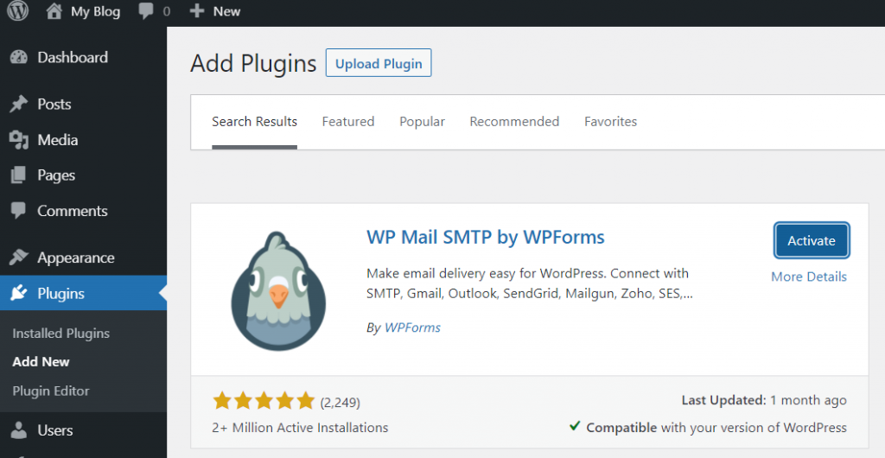Viewport: 885px width, 458px height.
Task: Click the Dashboard gauge icon
Action: point(19,58)
